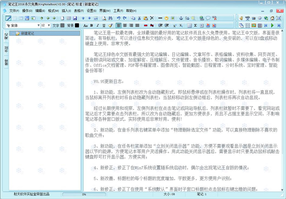Skip to previous track icon
Screen dimensions: 286x199
(x=266, y=26)
